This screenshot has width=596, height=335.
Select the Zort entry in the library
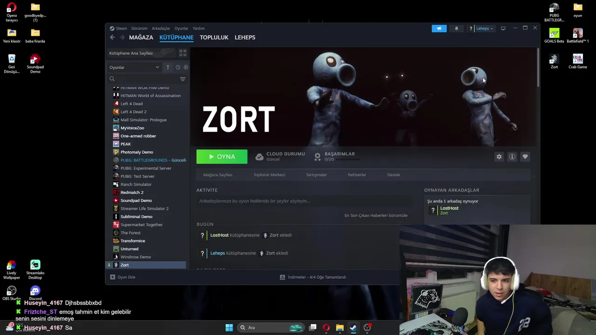coord(147,265)
